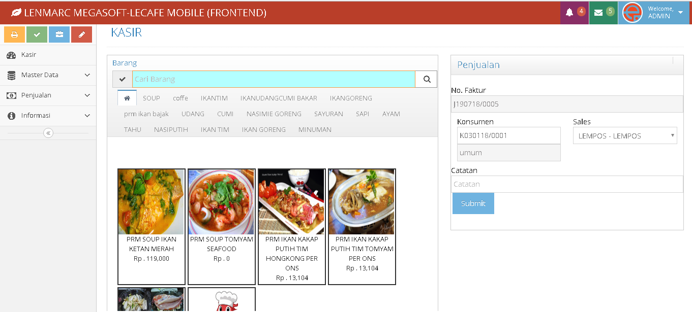
Task: Expand the Master Data menu chevron
Action: (87, 75)
